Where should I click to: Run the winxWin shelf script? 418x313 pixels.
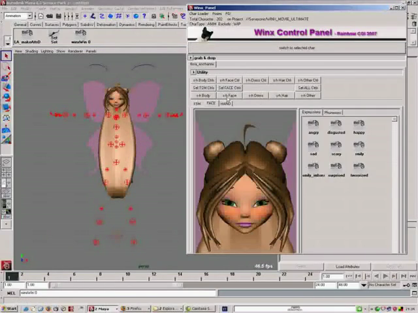point(81,37)
